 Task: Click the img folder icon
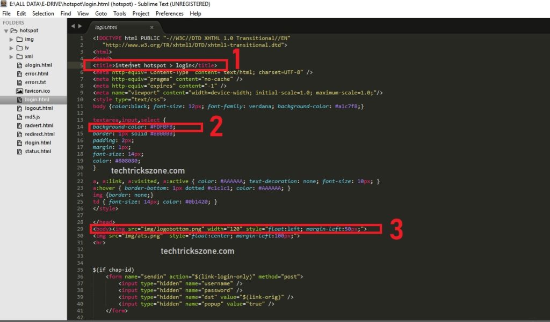19,40
